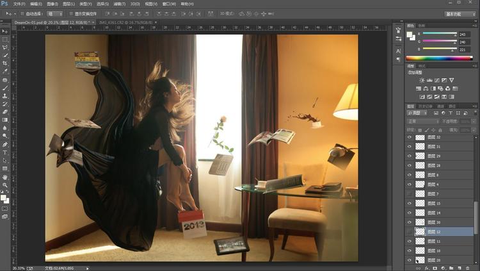Activate the Hand tool
Screen dimensions: 480x271
pos(5,177)
